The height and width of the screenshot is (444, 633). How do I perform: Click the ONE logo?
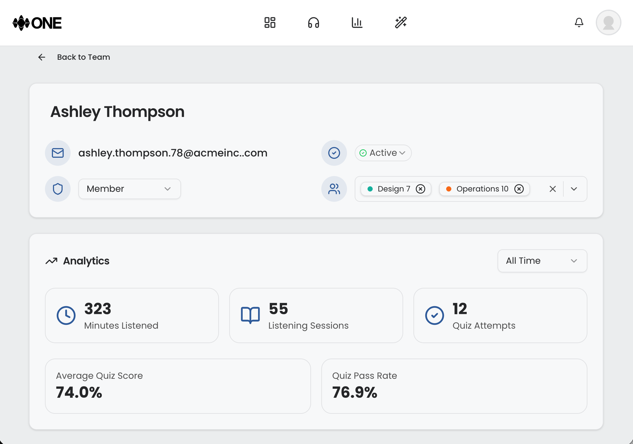pos(37,23)
